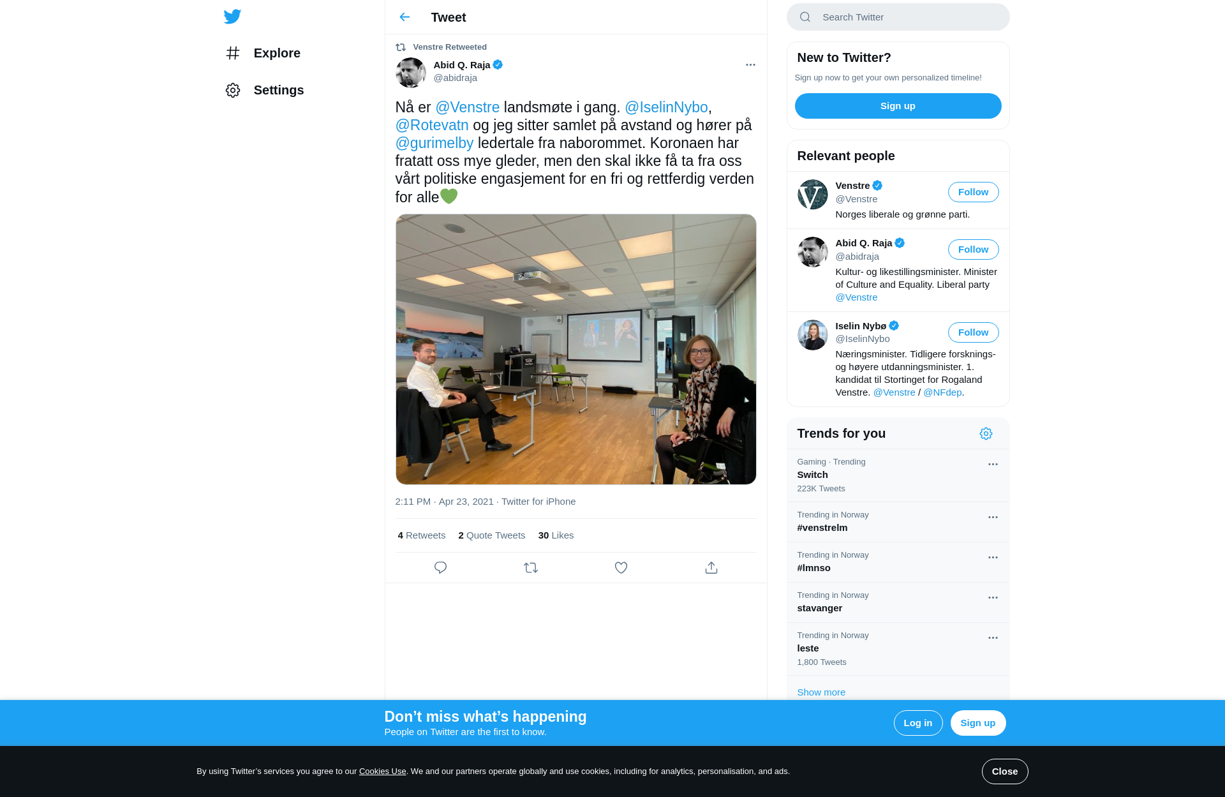Open Abid Q. Raja's profile avatar in the tweet

point(411,72)
